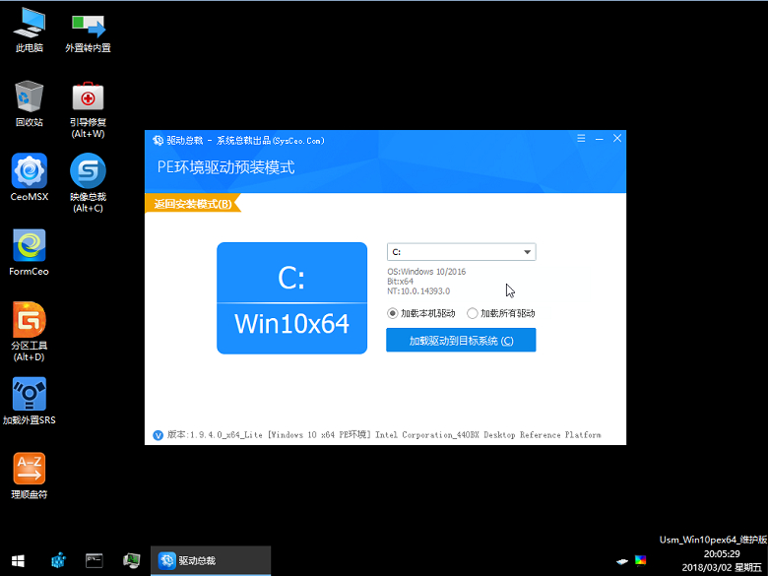Click 驱动总裁 taskbar button
This screenshot has height=576, width=768.
(x=210, y=560)
